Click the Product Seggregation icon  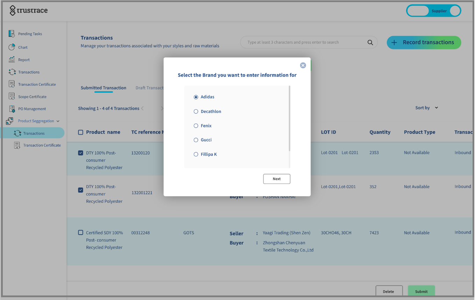point(10,121)
